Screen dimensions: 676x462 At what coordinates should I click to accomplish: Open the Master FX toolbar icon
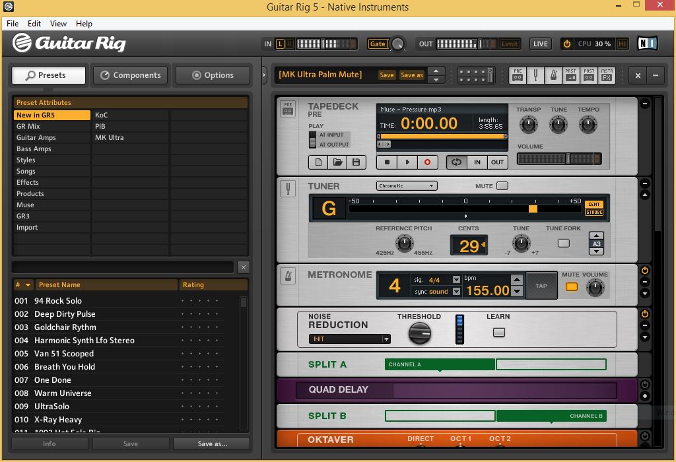tap(607, 75)
